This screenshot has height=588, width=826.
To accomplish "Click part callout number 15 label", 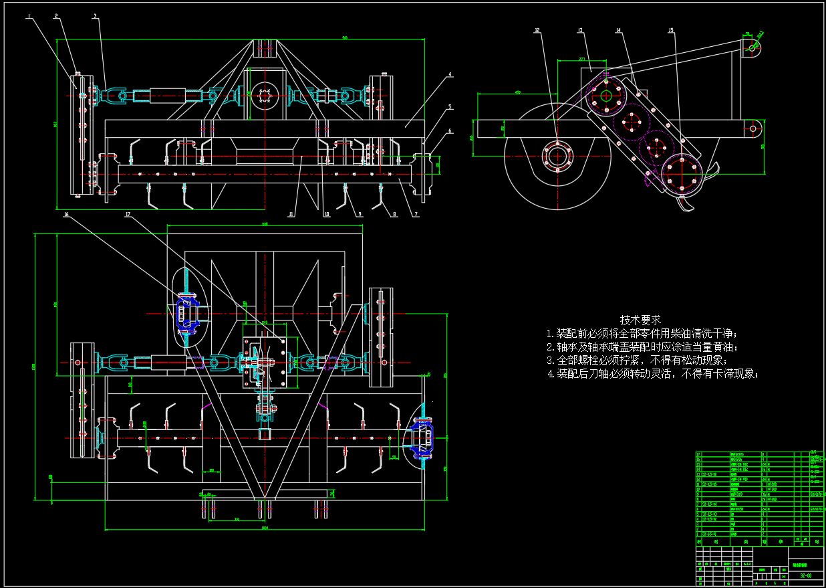I will 671,30.
